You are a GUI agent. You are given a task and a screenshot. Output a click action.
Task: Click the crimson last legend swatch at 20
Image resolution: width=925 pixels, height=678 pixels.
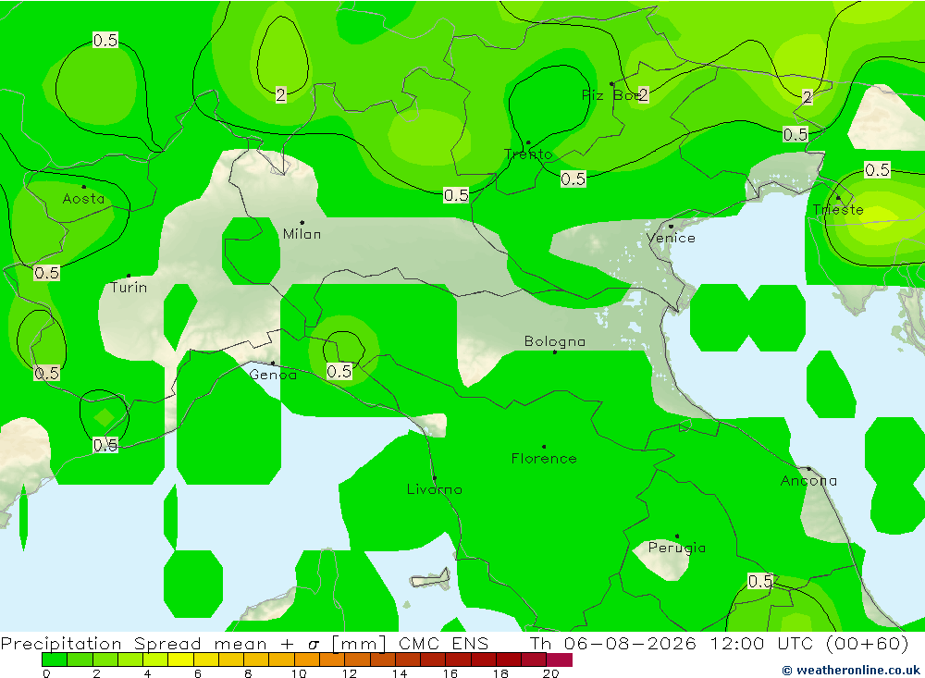(x=560, y=660)
